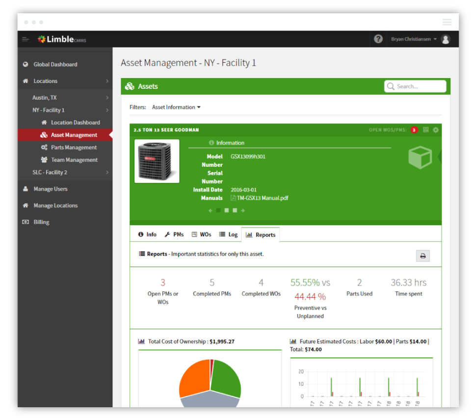Open the Asset Information filter dropdown
The image size is (471, 418).
[176, 107]
